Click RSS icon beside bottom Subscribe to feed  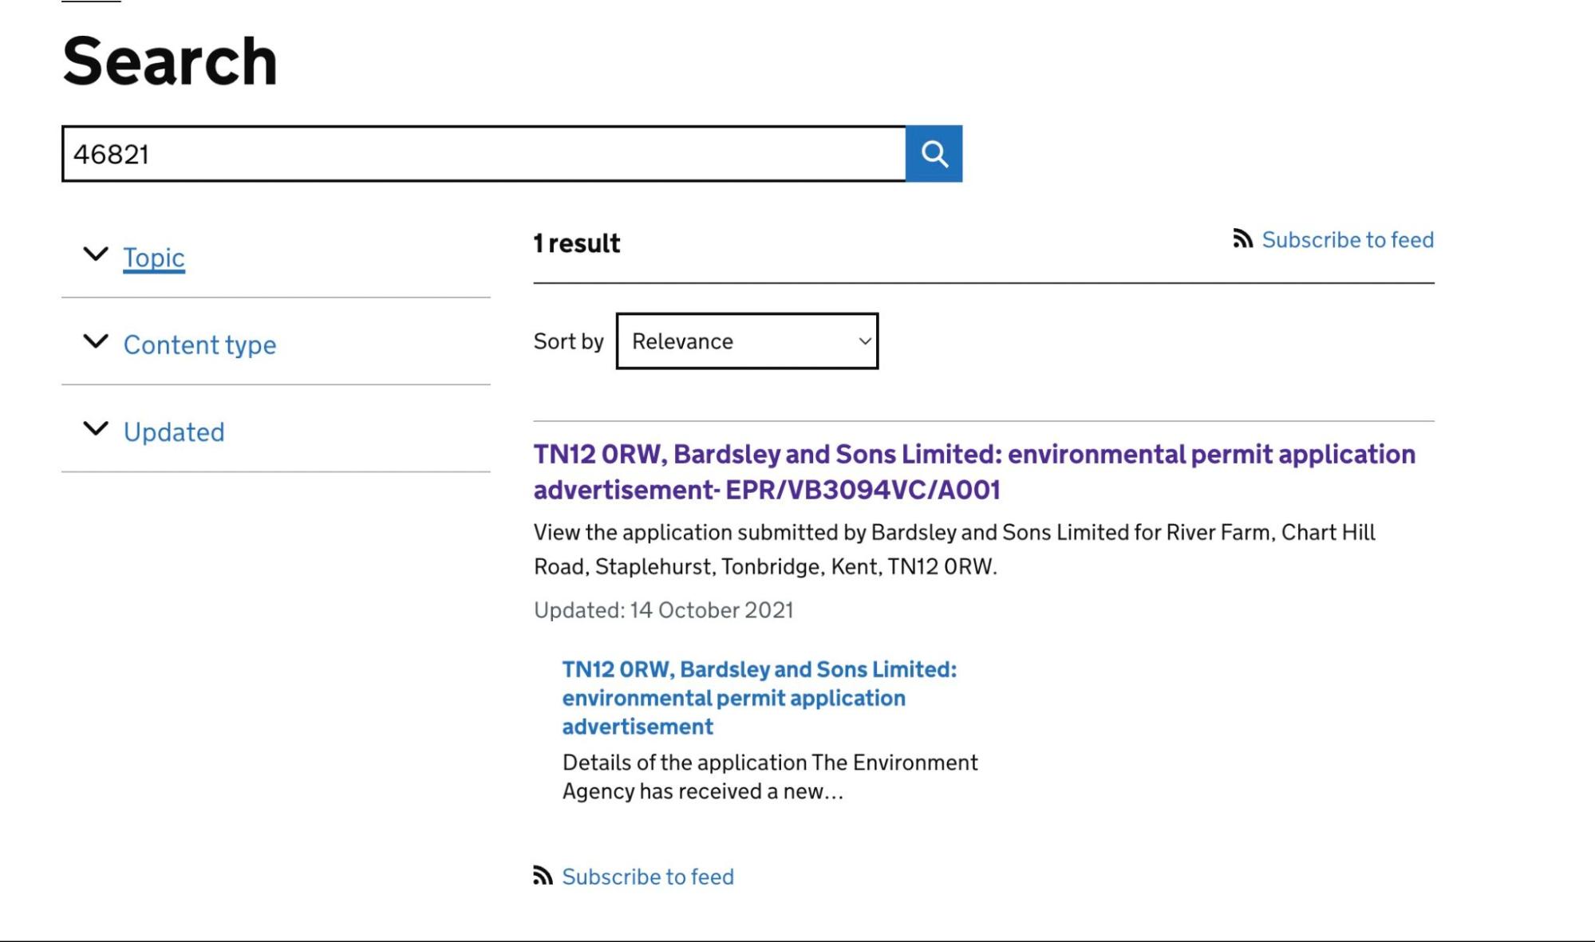coord(543,875)
